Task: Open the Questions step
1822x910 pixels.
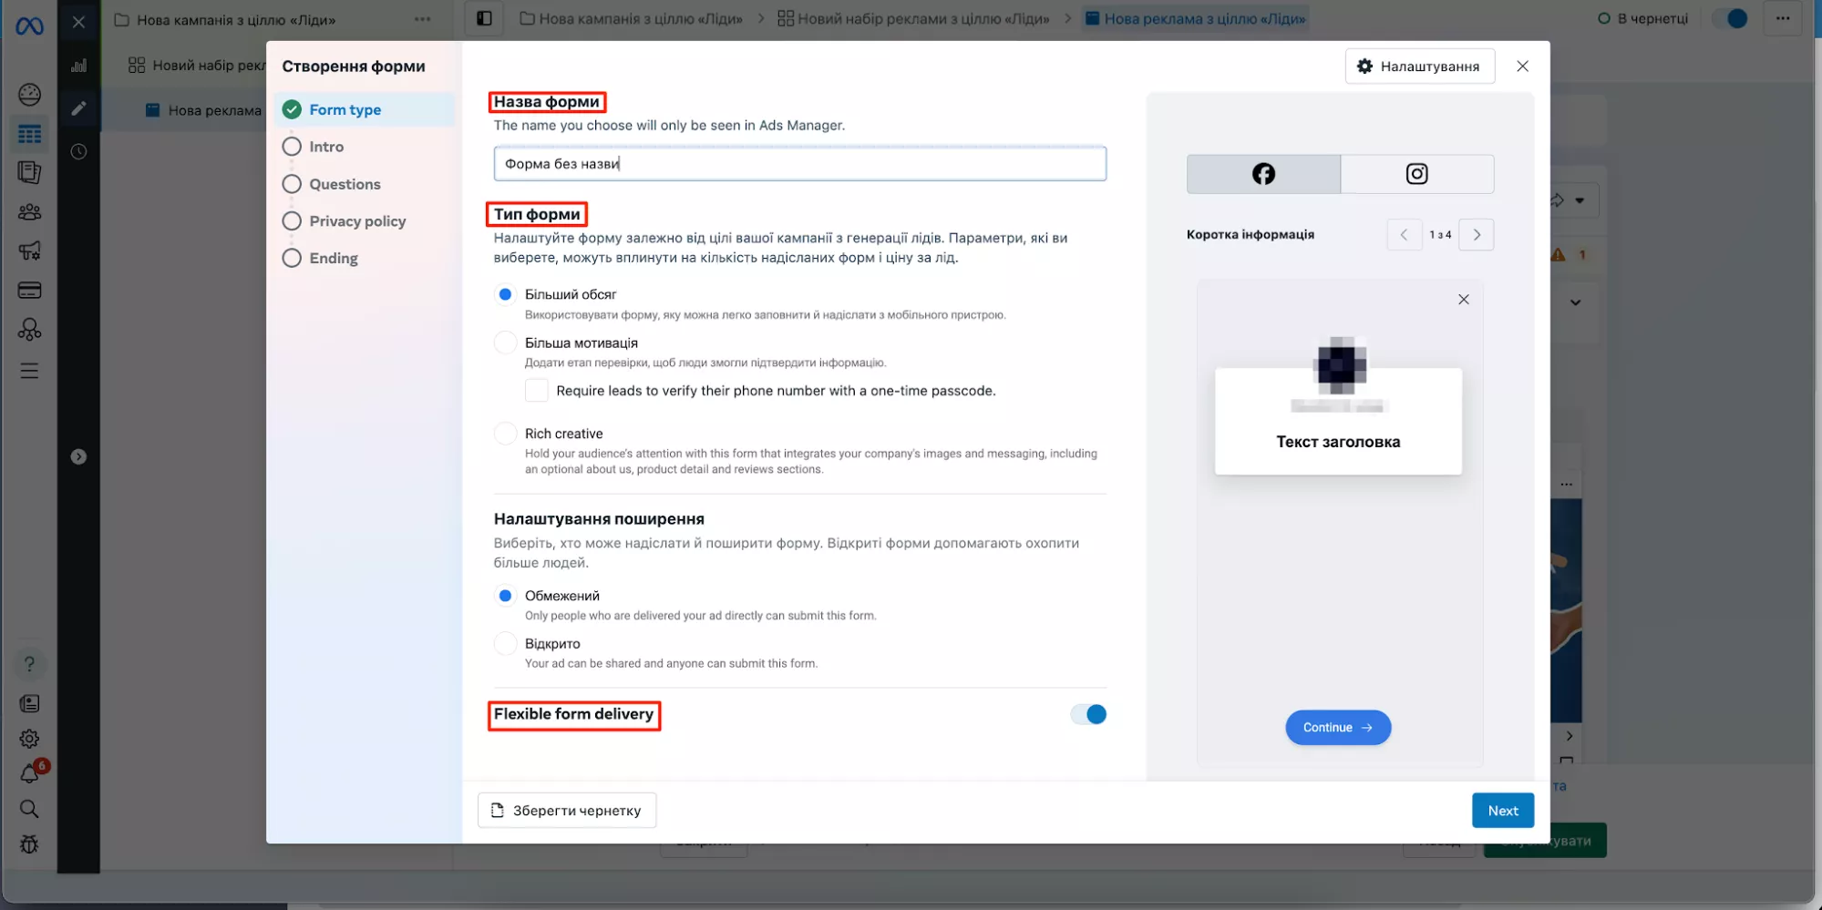Action: click(345, 184)
